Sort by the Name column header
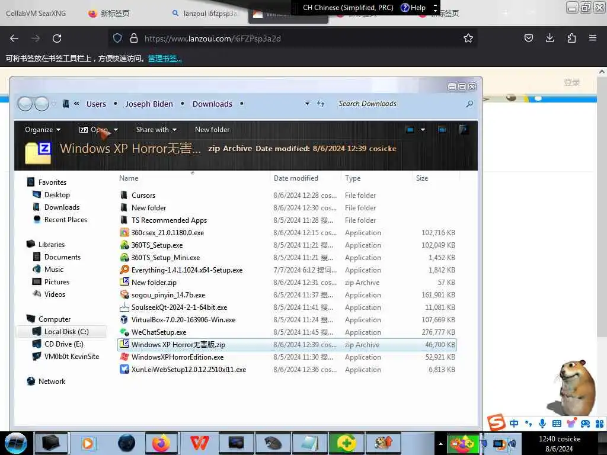This screenshot has height=455, width=607. [x=129, y=178]
